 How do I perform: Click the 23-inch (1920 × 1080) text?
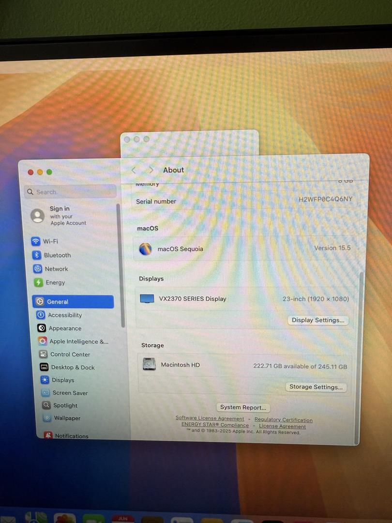316,299
